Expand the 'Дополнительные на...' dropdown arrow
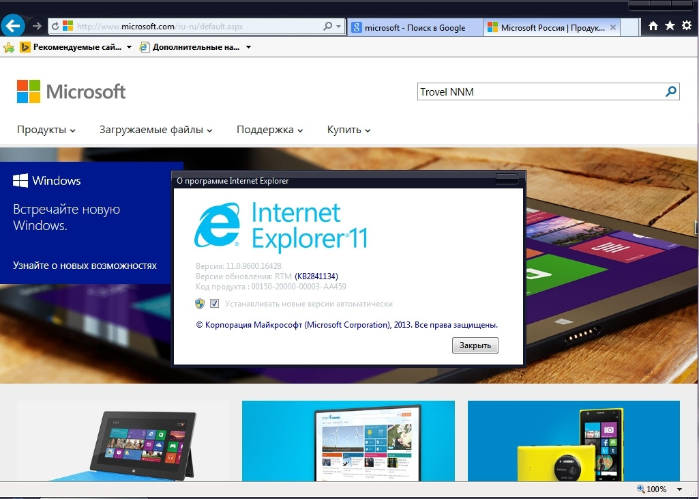The height and width of the screenshot is (499, 699). pyautogui.click(x=248, y=47)
